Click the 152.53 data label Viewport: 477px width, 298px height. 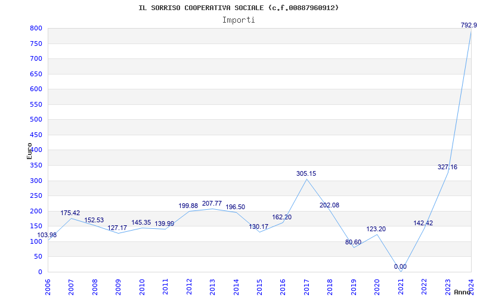(x=94, y=220)
